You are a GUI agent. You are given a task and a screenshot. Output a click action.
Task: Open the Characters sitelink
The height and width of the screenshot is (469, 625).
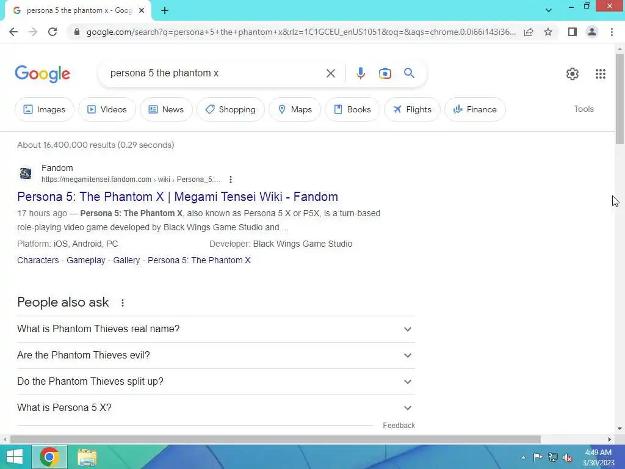tap(38, 260)
